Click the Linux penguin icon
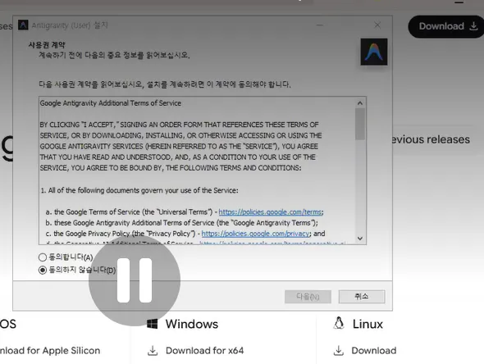Image resolution: width=484 pixels, height=364 pixels. pyautogui.click(x=339, y=324)
